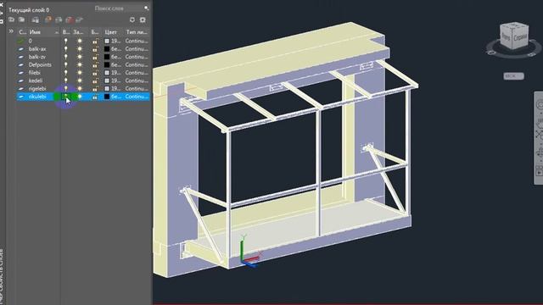543x305 pixels.
Task: Toggle the highlighted bottom layer light bulb
Action: coord(66,97)
